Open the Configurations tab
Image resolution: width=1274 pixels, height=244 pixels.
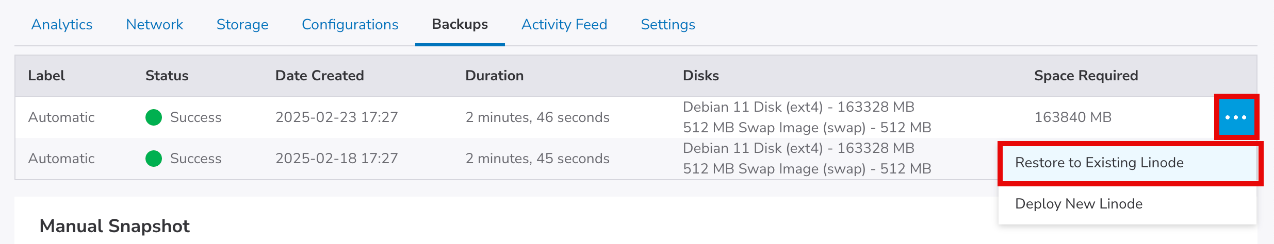point(350,25)
